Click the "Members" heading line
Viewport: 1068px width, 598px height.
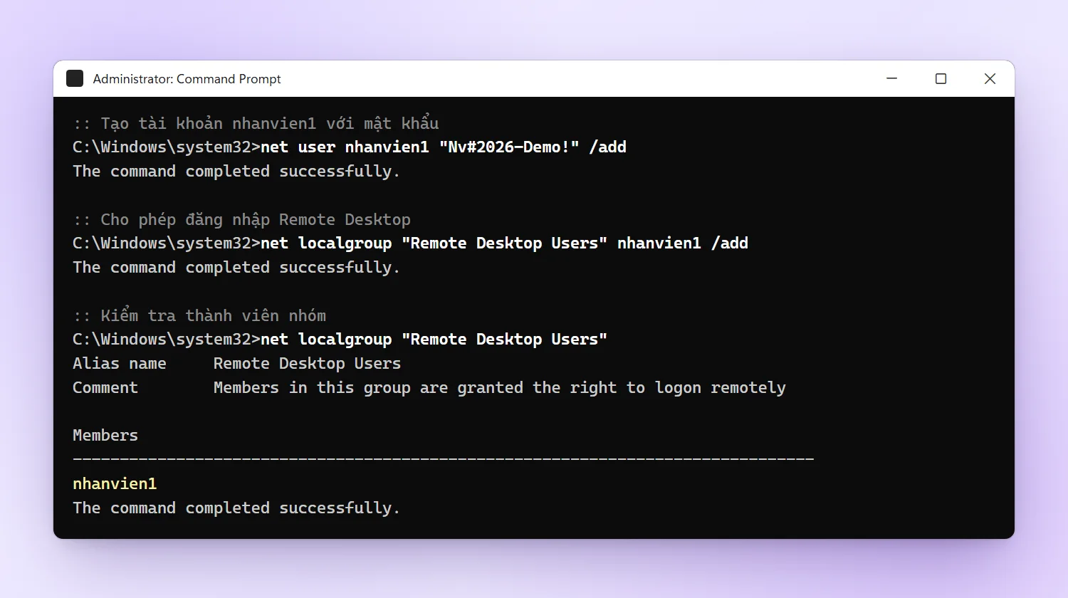coord(105,436)
